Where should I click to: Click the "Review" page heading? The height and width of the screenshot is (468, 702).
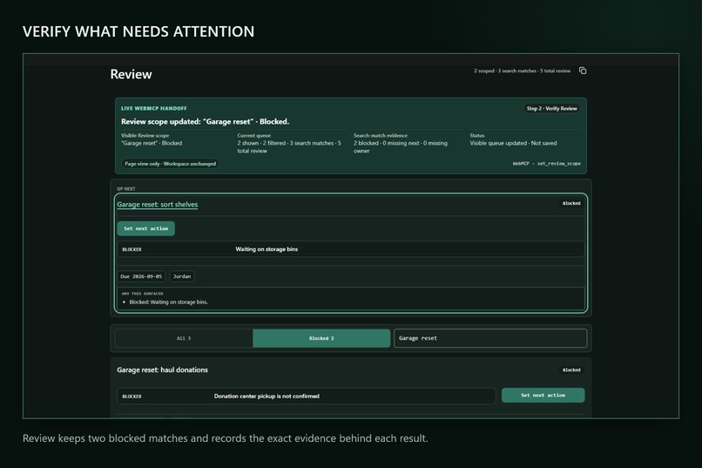[x=131, y=74]
